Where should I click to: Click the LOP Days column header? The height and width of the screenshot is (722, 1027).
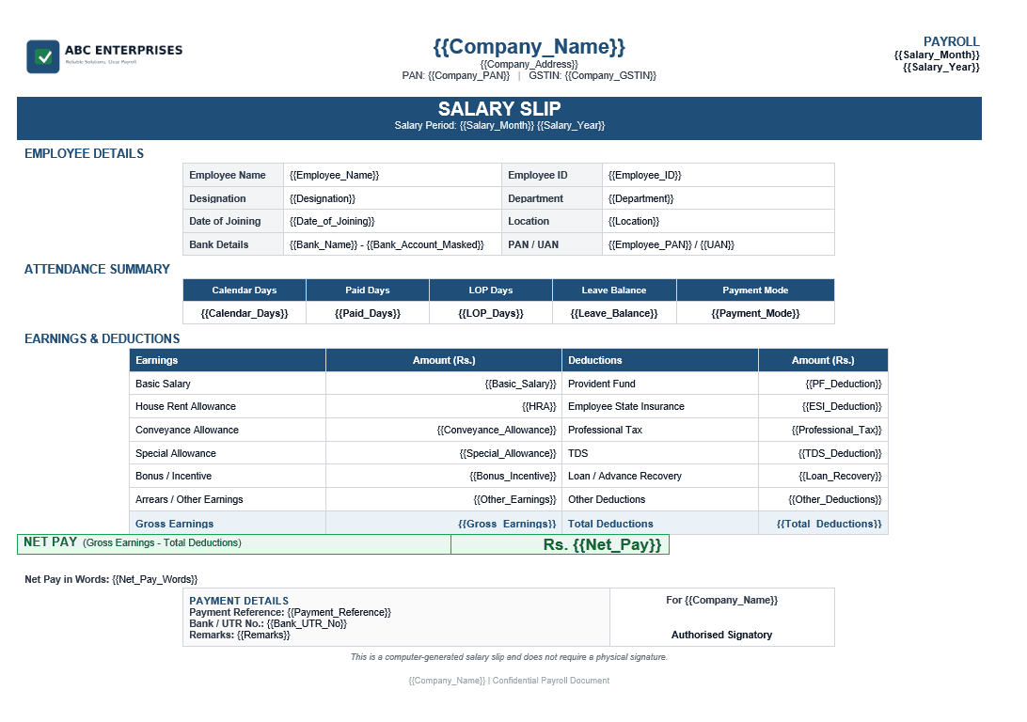point(491,290)
